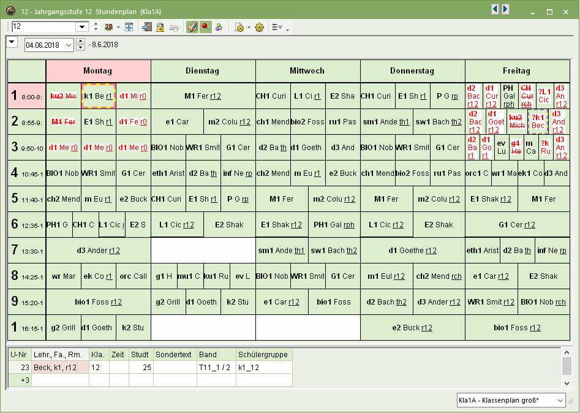Image resolution: width=580 pixels, height=413 pixels.
Task: Open dropdown arrow next to page settings icon
Action: click(249, 28)
